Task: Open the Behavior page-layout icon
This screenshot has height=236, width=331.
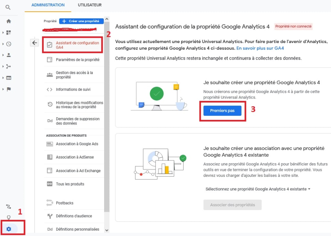Action: click(x=9, y=78)
